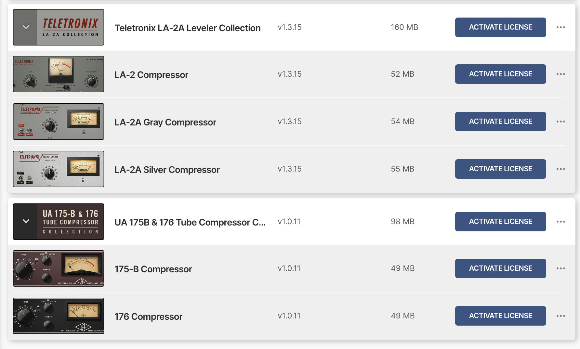Collapse the Teletronix LA-2A Collection group
The width and height of the screenshot is (580, 349).
coord(26,27)
